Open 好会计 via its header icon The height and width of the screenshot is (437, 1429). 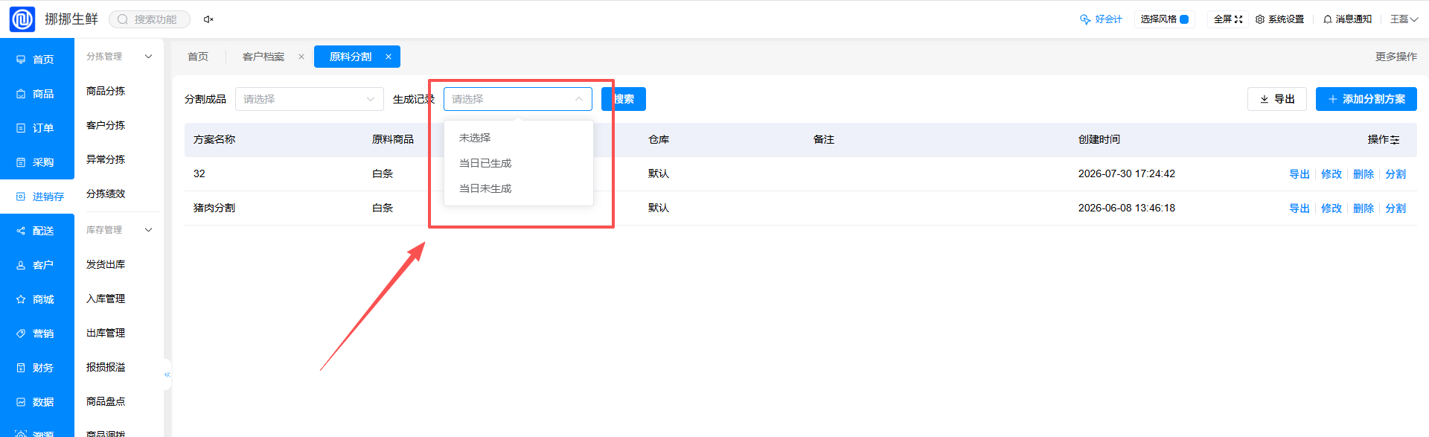(1085, 19)
